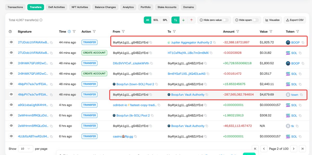This screenshot has width=312, height=155.
Task: Copy the 4LtJb5zABTnwR2c94 signature
Action: (51, 136)
